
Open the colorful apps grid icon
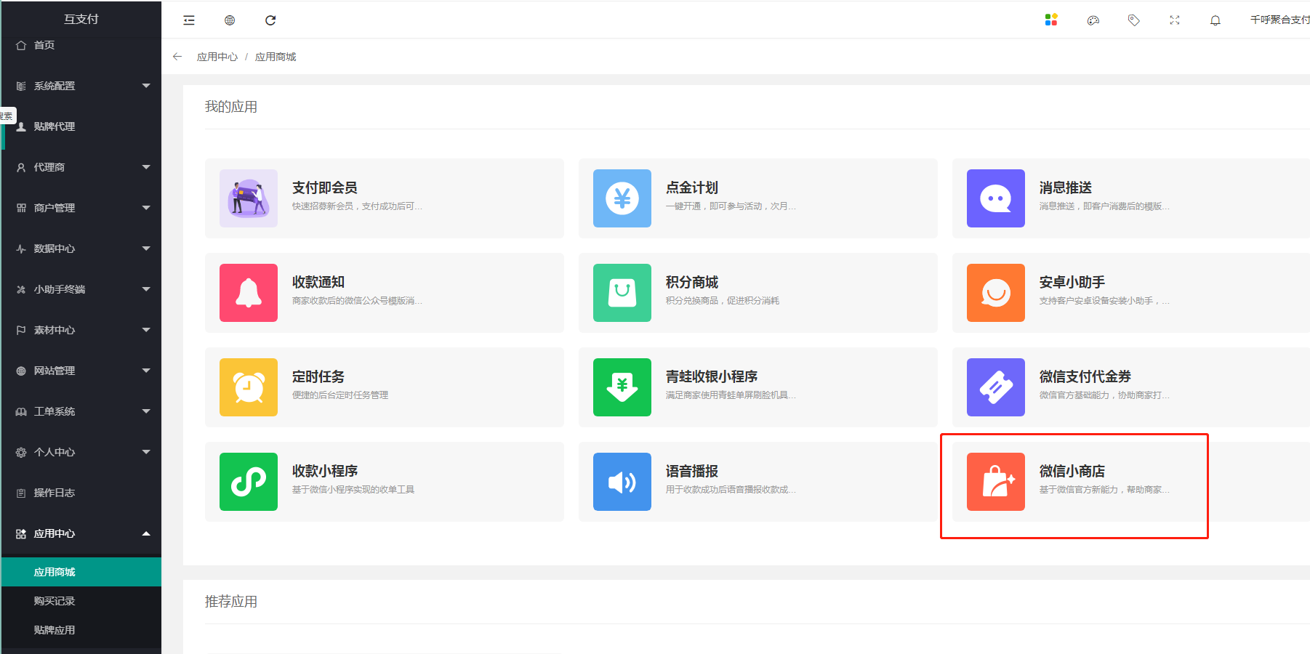1051,20
